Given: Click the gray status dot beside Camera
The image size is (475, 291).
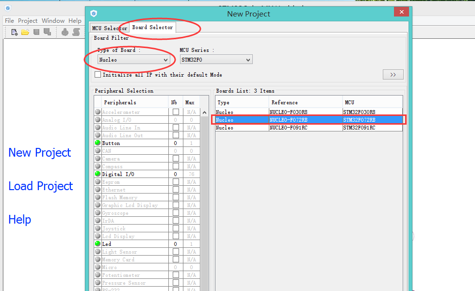Looking at the screenshot, I should click(x=98, y=158).
